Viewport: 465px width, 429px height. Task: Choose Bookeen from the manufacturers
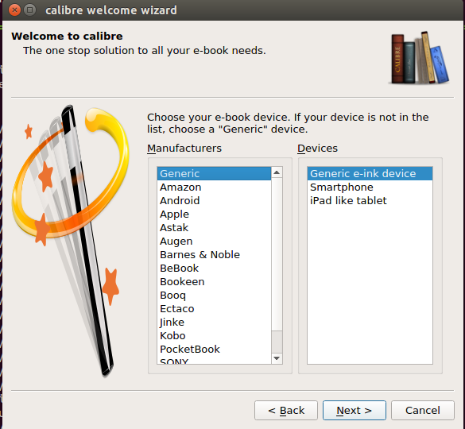coord(214,282)
